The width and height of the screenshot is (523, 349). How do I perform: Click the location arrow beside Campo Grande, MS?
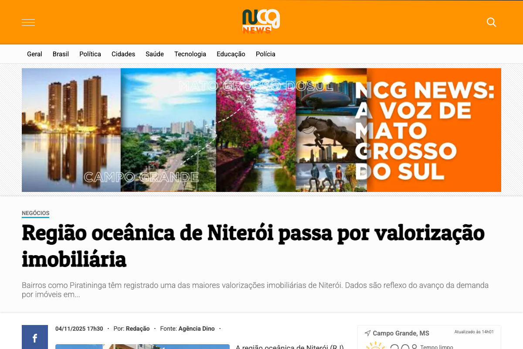click(x=368, y=333)
